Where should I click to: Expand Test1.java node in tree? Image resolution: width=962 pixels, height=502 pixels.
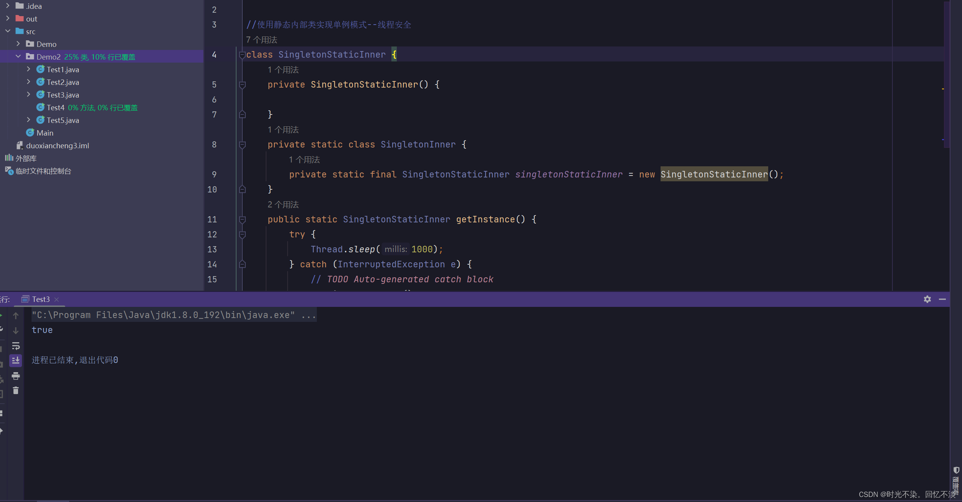(28, 69)
